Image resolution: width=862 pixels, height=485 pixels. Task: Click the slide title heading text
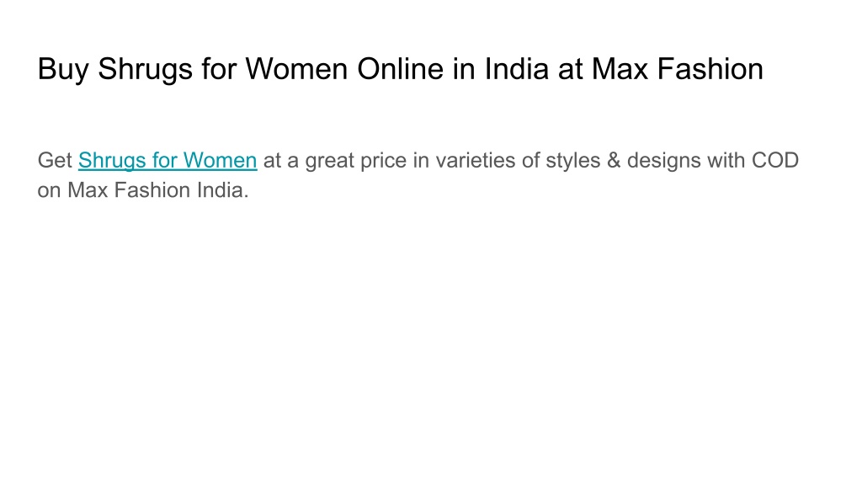tap(400, 69)
